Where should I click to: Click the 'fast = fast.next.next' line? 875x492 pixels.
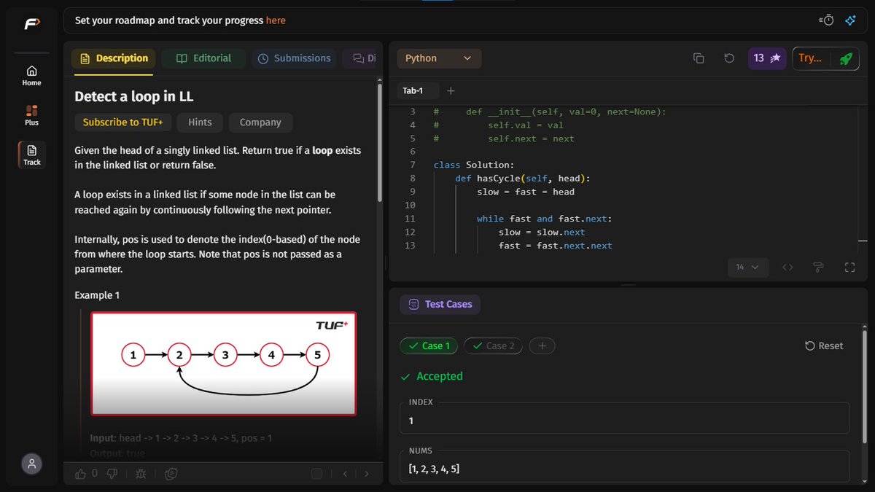click(556, 246)
